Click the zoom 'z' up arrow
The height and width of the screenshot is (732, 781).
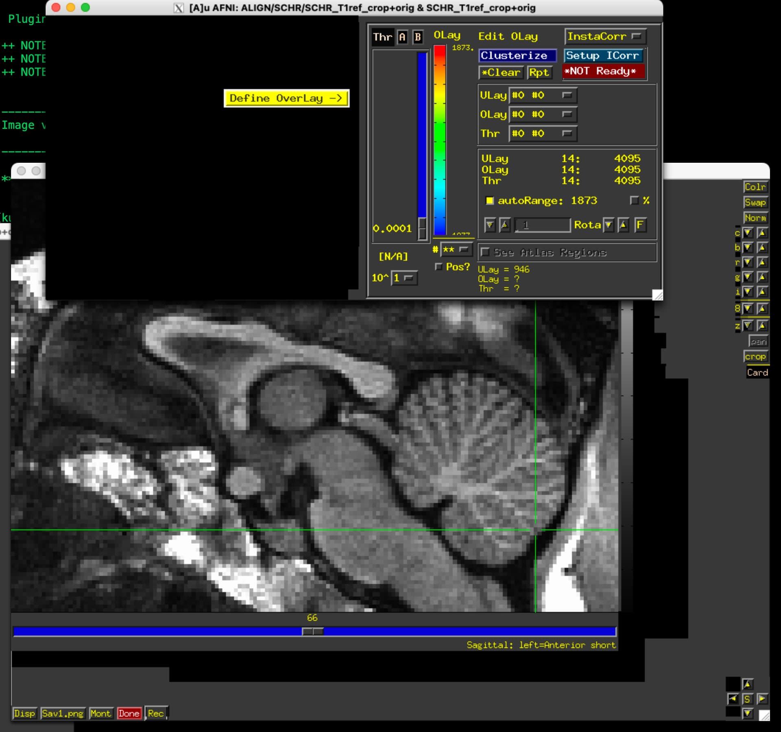coord(762,326)
